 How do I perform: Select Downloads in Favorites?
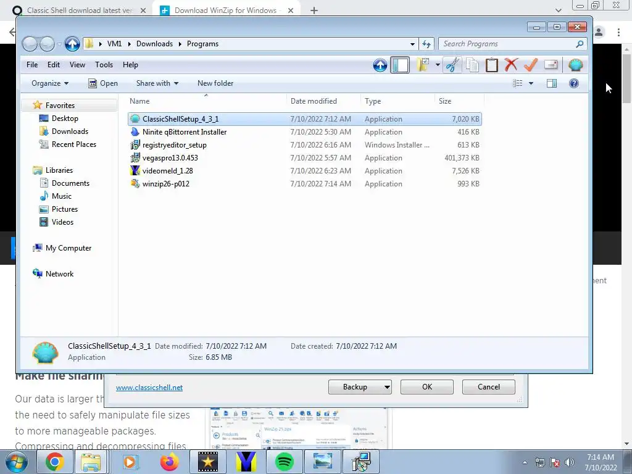[70, 131]
